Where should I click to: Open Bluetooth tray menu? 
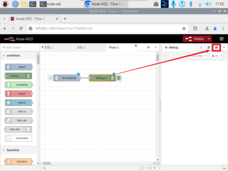(190, 4)
